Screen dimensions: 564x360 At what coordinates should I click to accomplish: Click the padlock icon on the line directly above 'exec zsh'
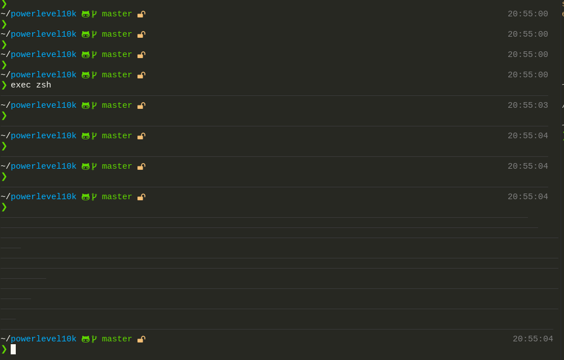pyautogui.click(x=141, y=75)
